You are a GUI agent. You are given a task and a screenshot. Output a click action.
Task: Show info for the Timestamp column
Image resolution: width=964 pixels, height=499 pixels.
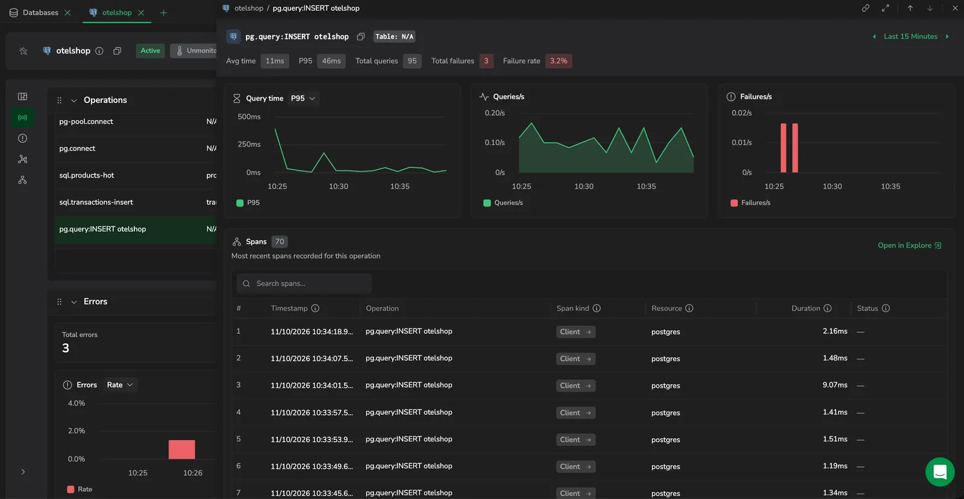tap(315, 308)
